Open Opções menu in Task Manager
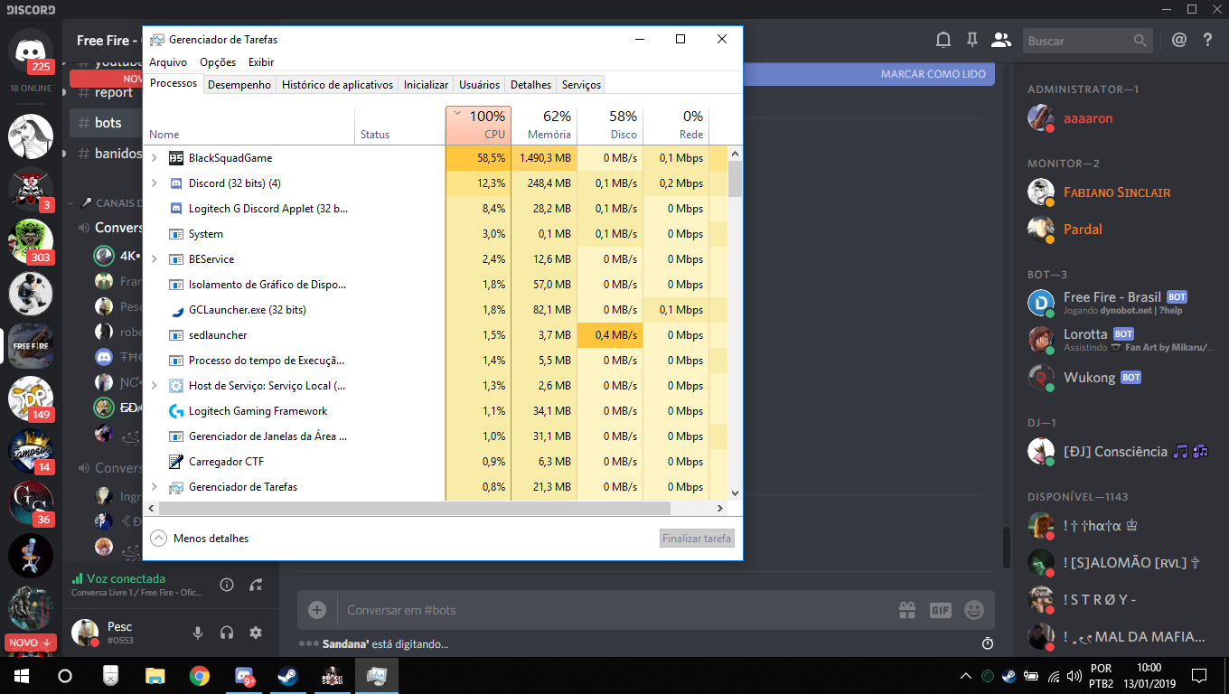Screen dimensions: 1229x694 [218, 62]
